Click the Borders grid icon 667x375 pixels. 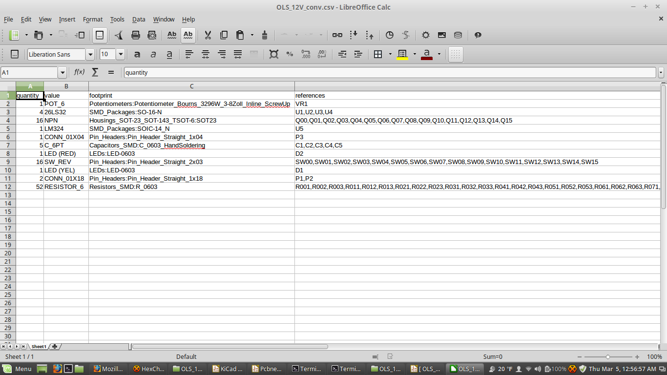[x=378, y=54]
